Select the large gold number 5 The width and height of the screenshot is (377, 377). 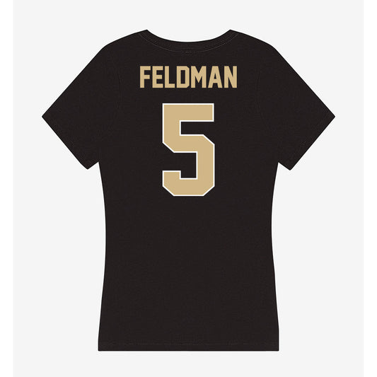click(x=188, y=149)
